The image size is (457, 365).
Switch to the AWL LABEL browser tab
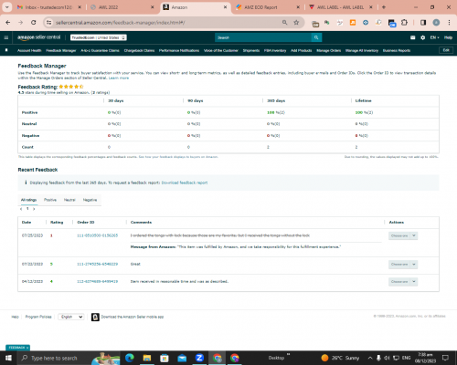coord(340,7)
